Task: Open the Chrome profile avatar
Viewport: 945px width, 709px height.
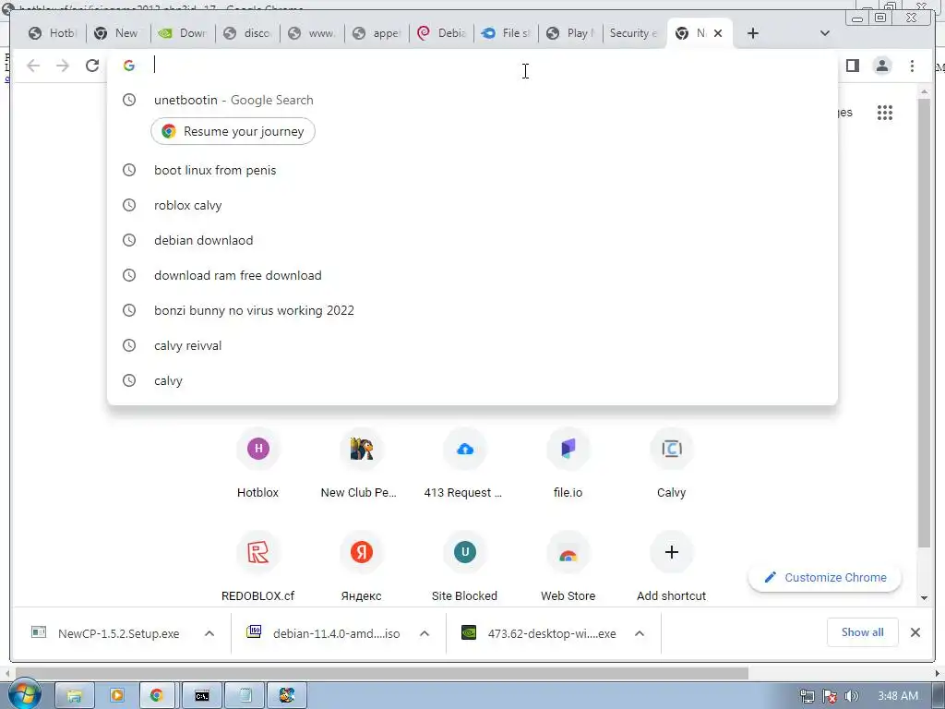Action: [x=881, y=66]
